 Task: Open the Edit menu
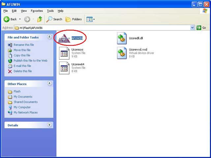click(14, 11)
